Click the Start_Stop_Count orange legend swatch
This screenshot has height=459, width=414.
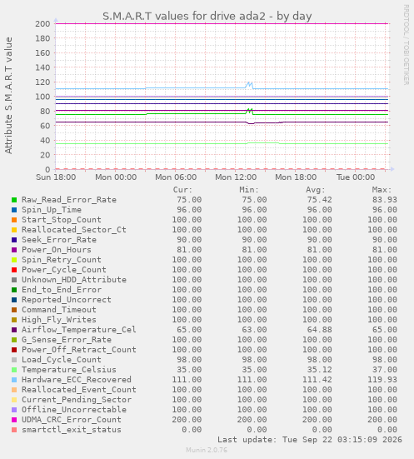coord(14,220)
